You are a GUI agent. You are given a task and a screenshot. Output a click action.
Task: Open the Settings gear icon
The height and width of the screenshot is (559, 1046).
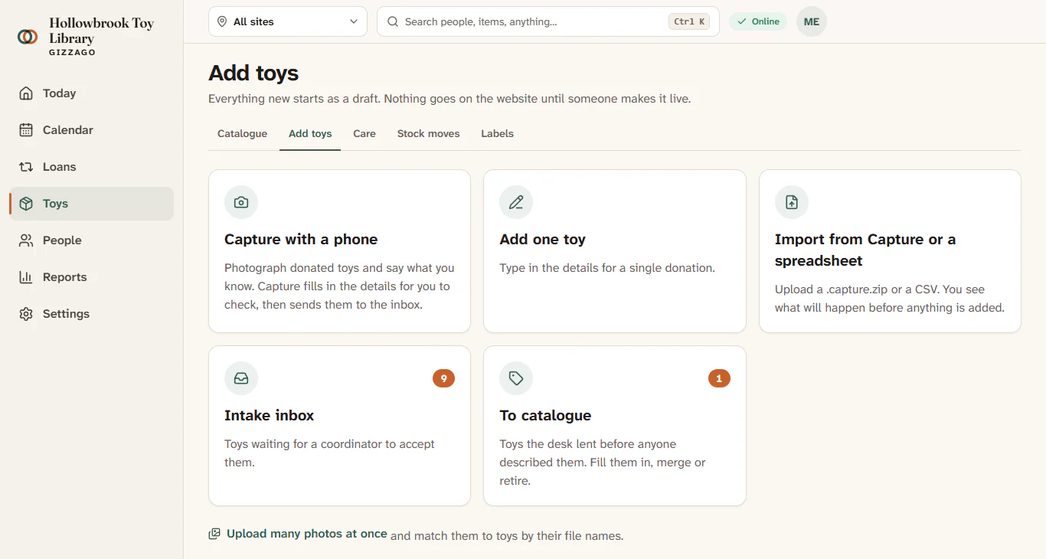26,314
